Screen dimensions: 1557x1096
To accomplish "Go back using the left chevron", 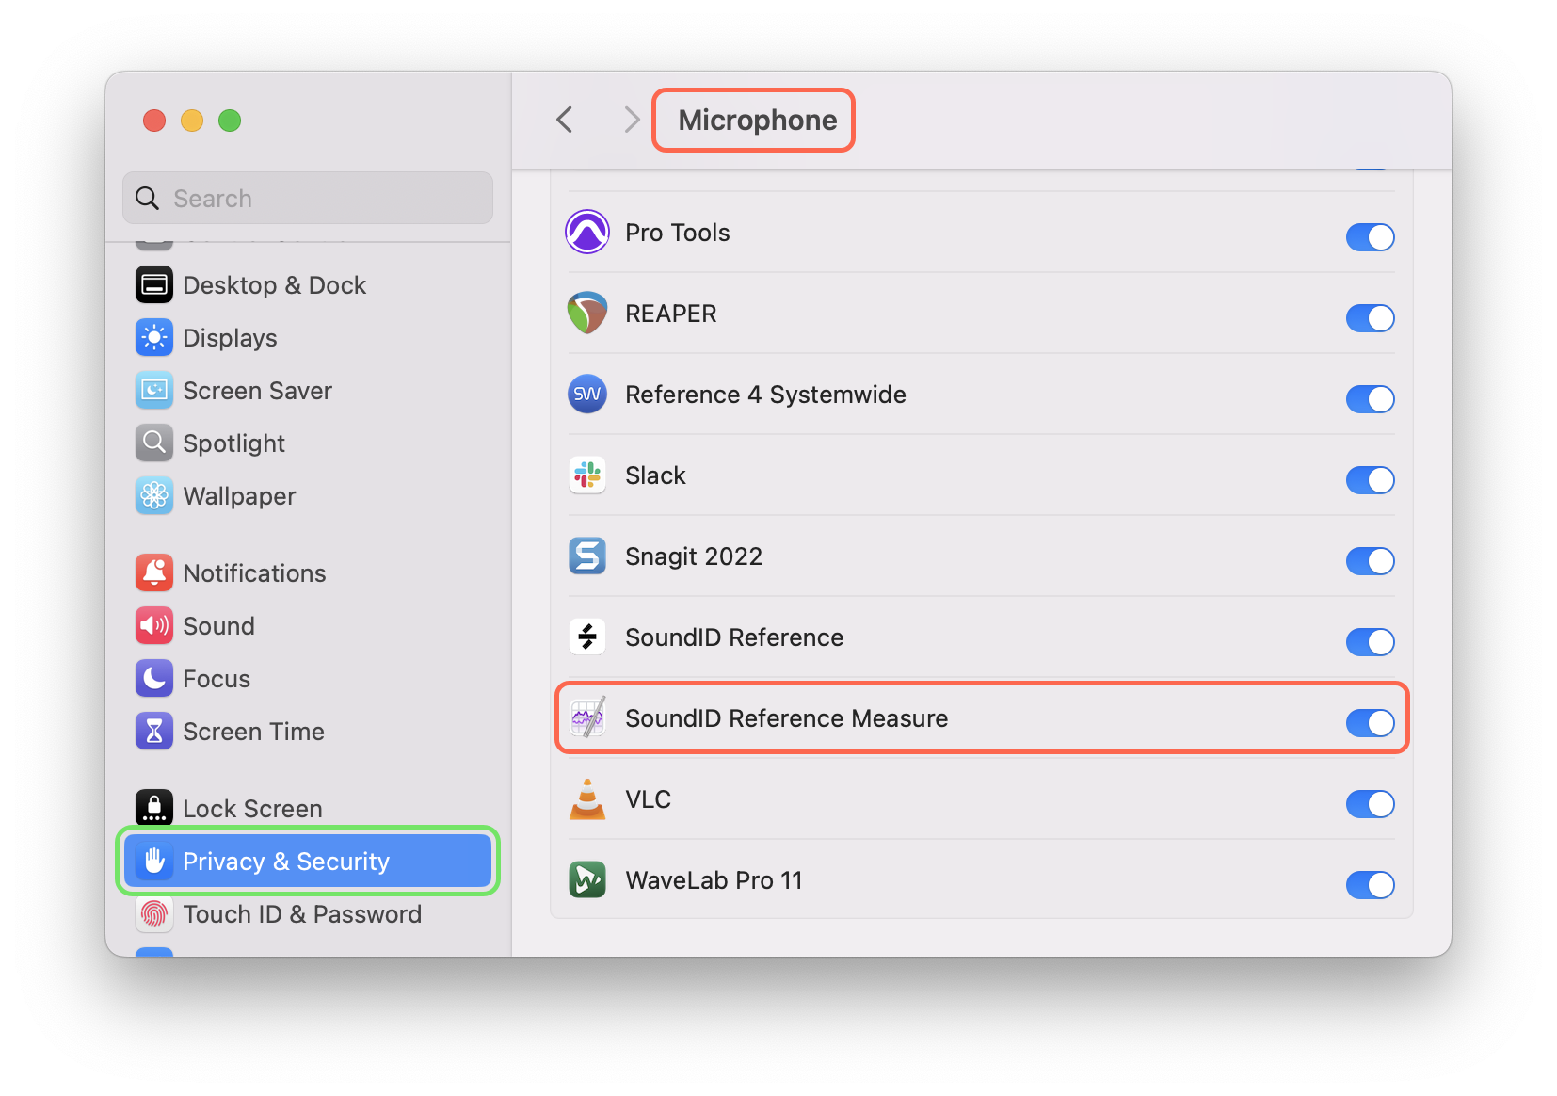I will 565,120.
